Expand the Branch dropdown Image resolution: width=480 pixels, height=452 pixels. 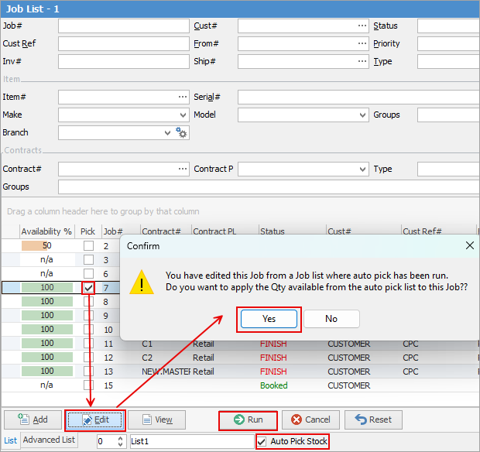pyautogui.click(x=167, y=133)
